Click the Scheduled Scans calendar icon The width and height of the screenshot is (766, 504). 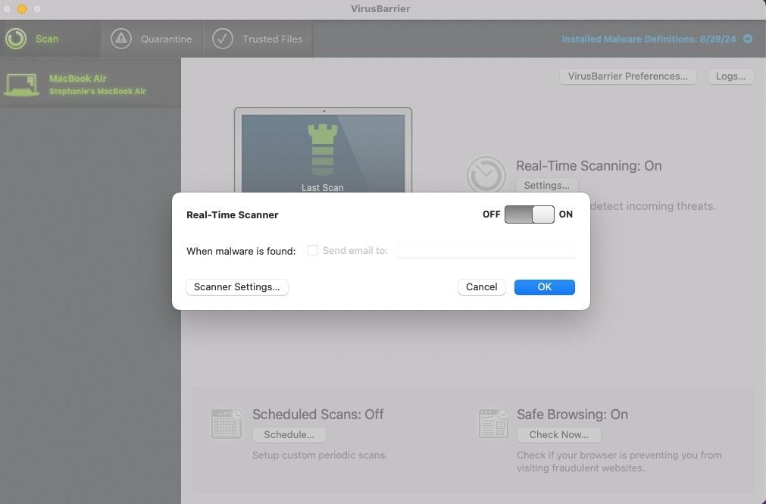(227, 424)
